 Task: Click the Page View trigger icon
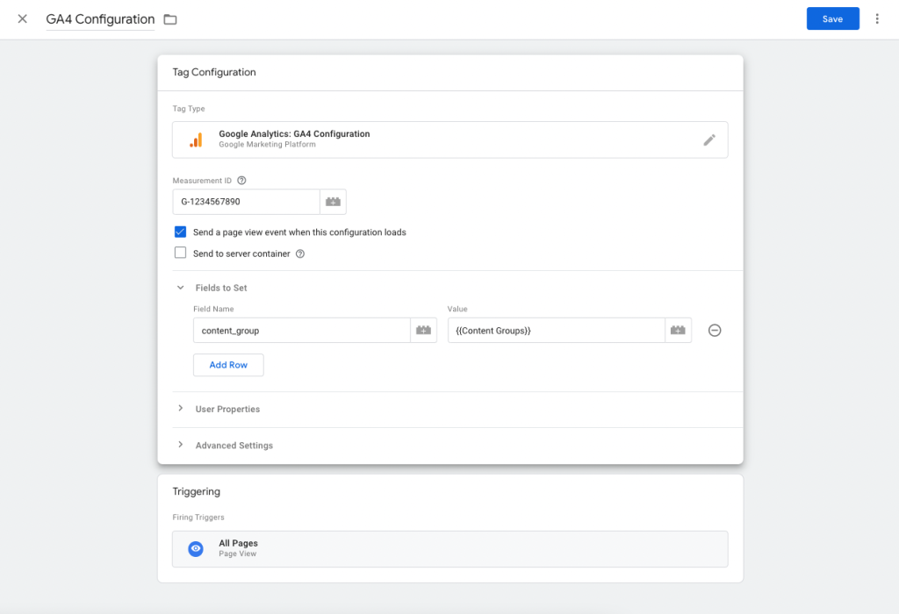click(195, 548)
